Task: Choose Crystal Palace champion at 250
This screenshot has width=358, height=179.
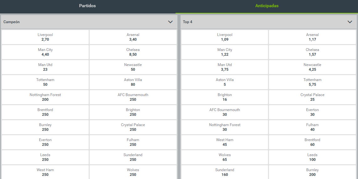Action: [133, 127]
